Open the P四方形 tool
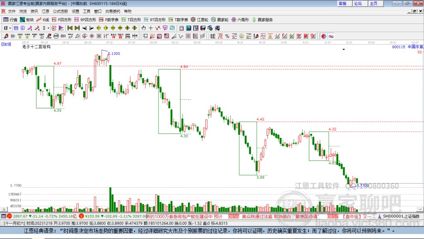Screen dimensions: 424x239 click(x=62, y=20)
